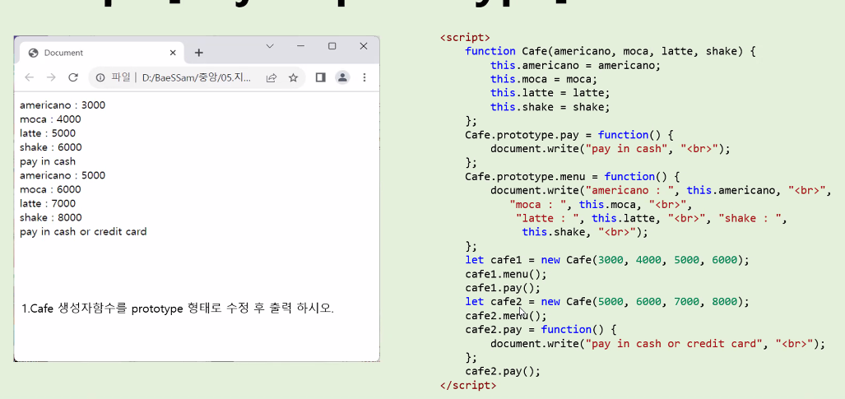Click the 'this.shake = shake;' line
The height and width of the screenshot is (399, 845).
[550, 107]
